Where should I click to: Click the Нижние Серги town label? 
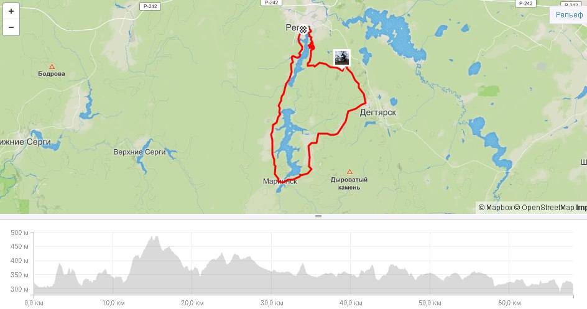[25, 142]
